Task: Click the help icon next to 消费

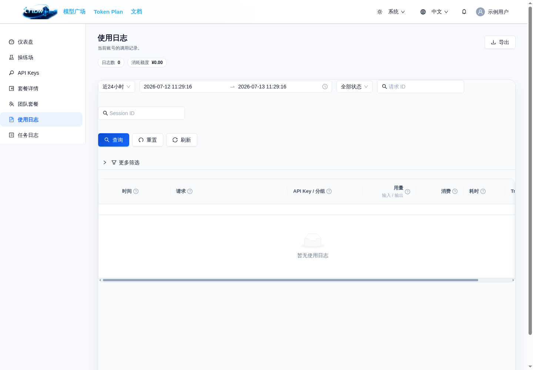Action: pyautogui.click(x=455, y=191)
